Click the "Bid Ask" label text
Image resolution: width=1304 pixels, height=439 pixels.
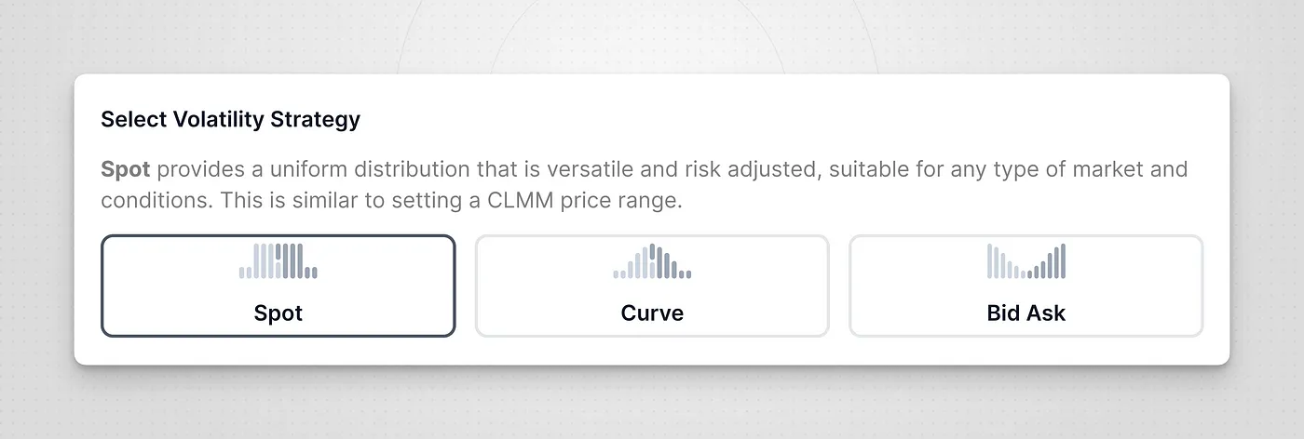click(1026, 313)
